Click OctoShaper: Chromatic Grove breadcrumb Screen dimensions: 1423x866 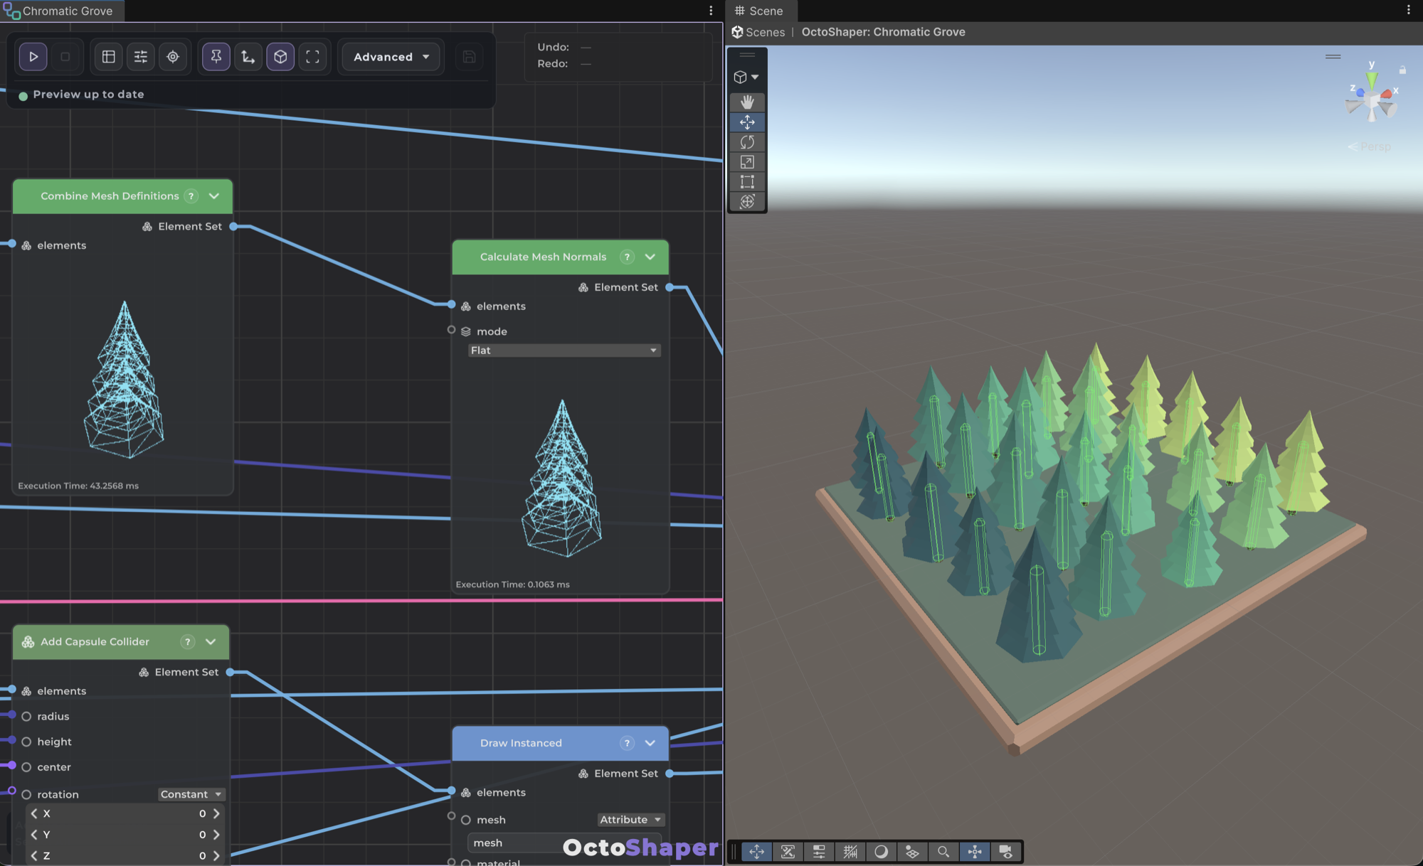coord(883,32)
